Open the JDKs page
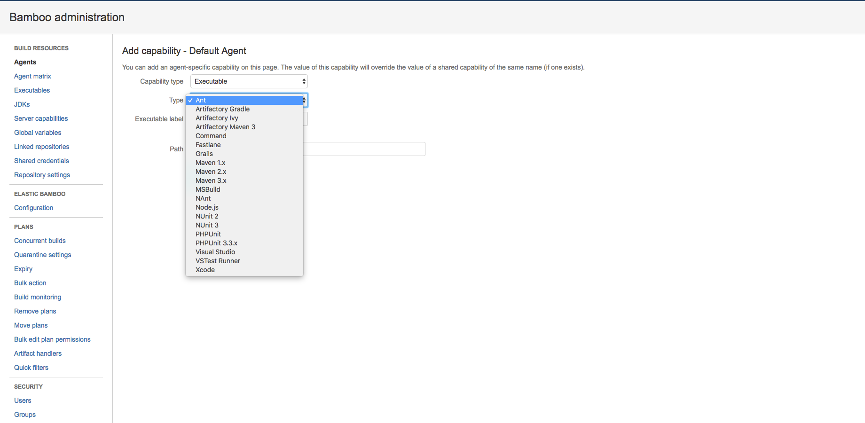865x423 pixels. tap(22, 104)
